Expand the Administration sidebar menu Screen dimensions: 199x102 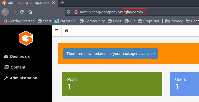(21, 78)
